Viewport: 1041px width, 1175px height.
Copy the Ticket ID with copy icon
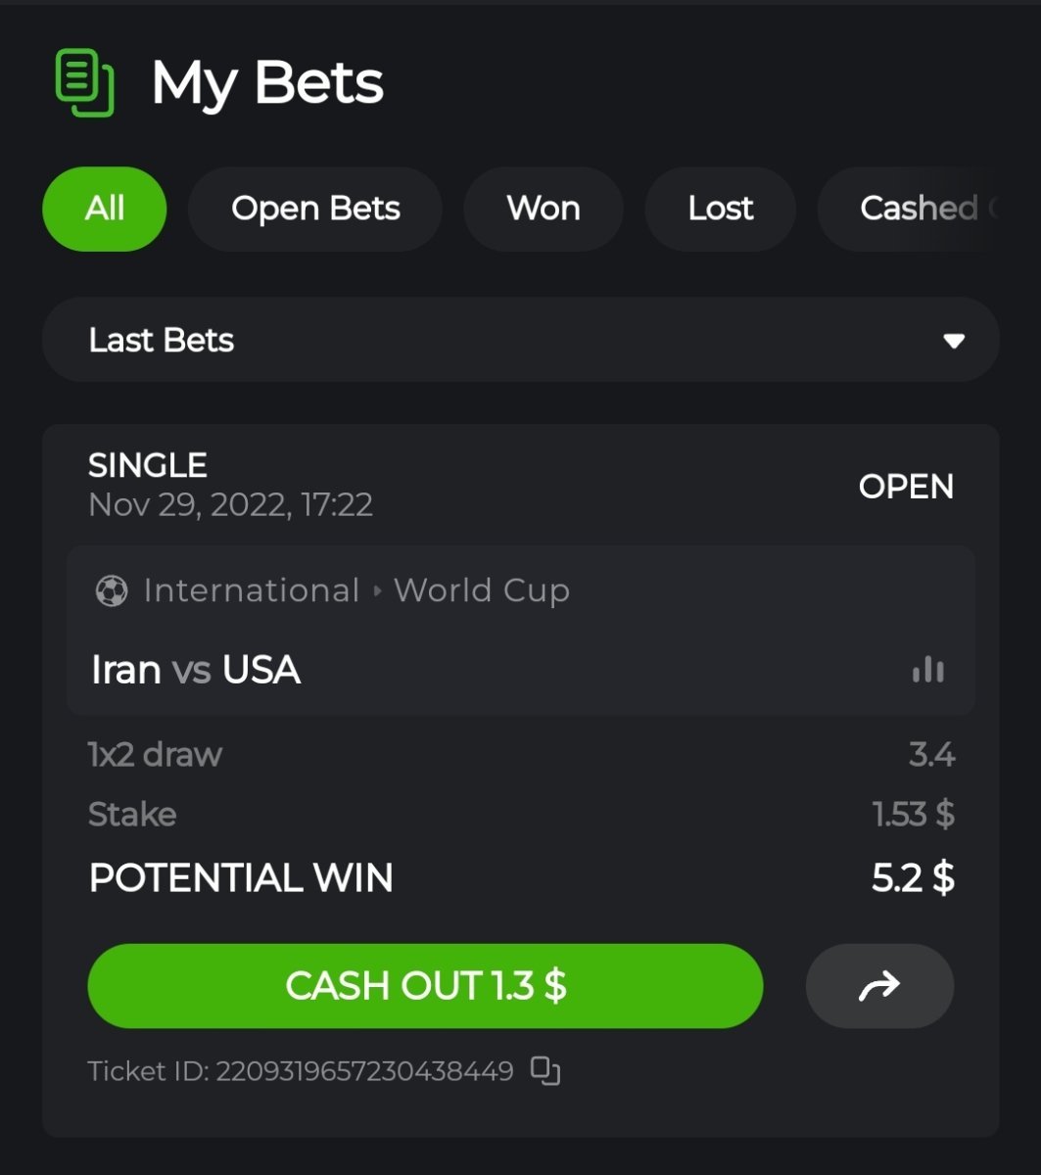(545, 1070)
